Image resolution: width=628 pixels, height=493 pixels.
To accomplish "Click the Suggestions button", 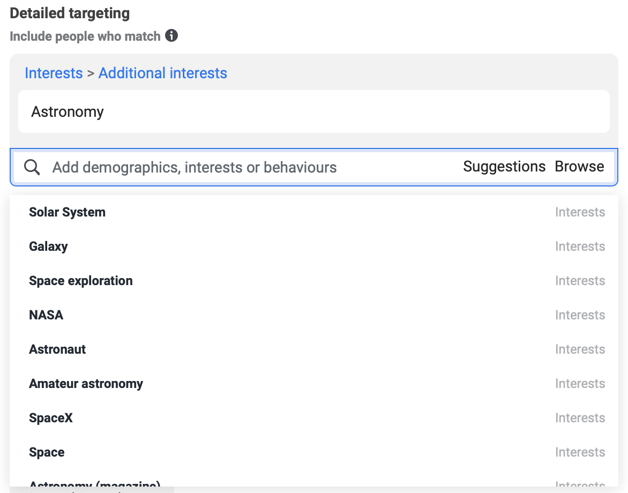I will tap(504, 167).
